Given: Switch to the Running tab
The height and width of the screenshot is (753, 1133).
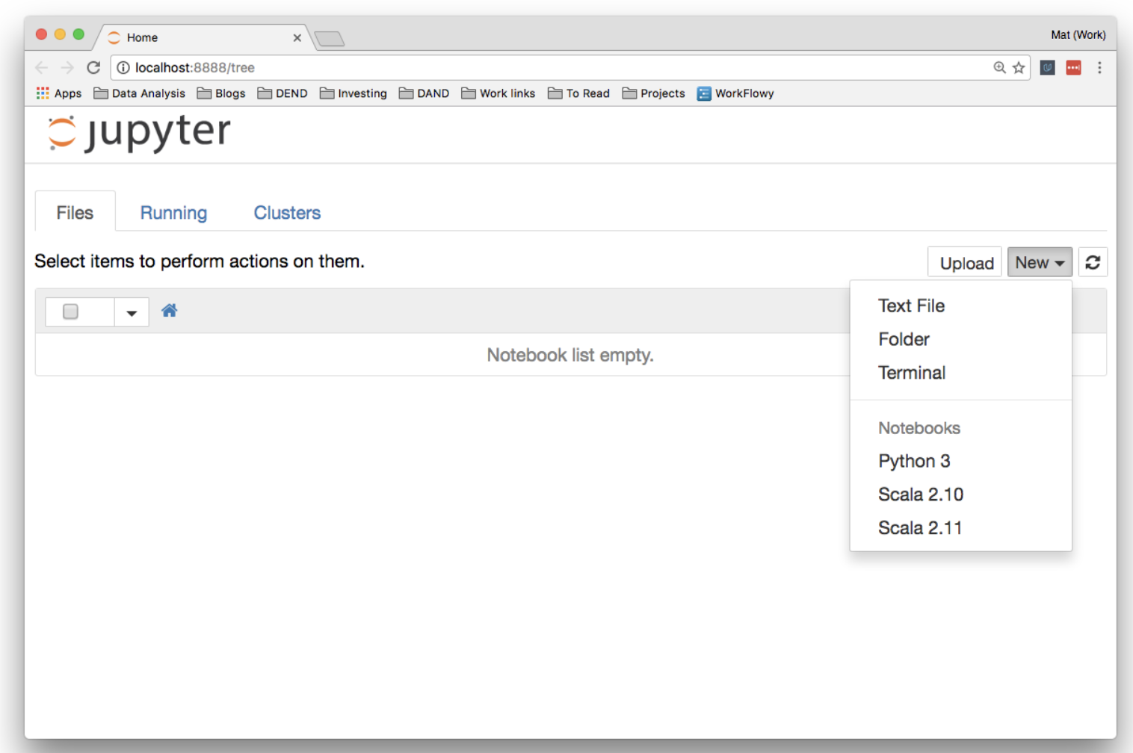Looking at the screenshot, I should click(x=173, y=213).
